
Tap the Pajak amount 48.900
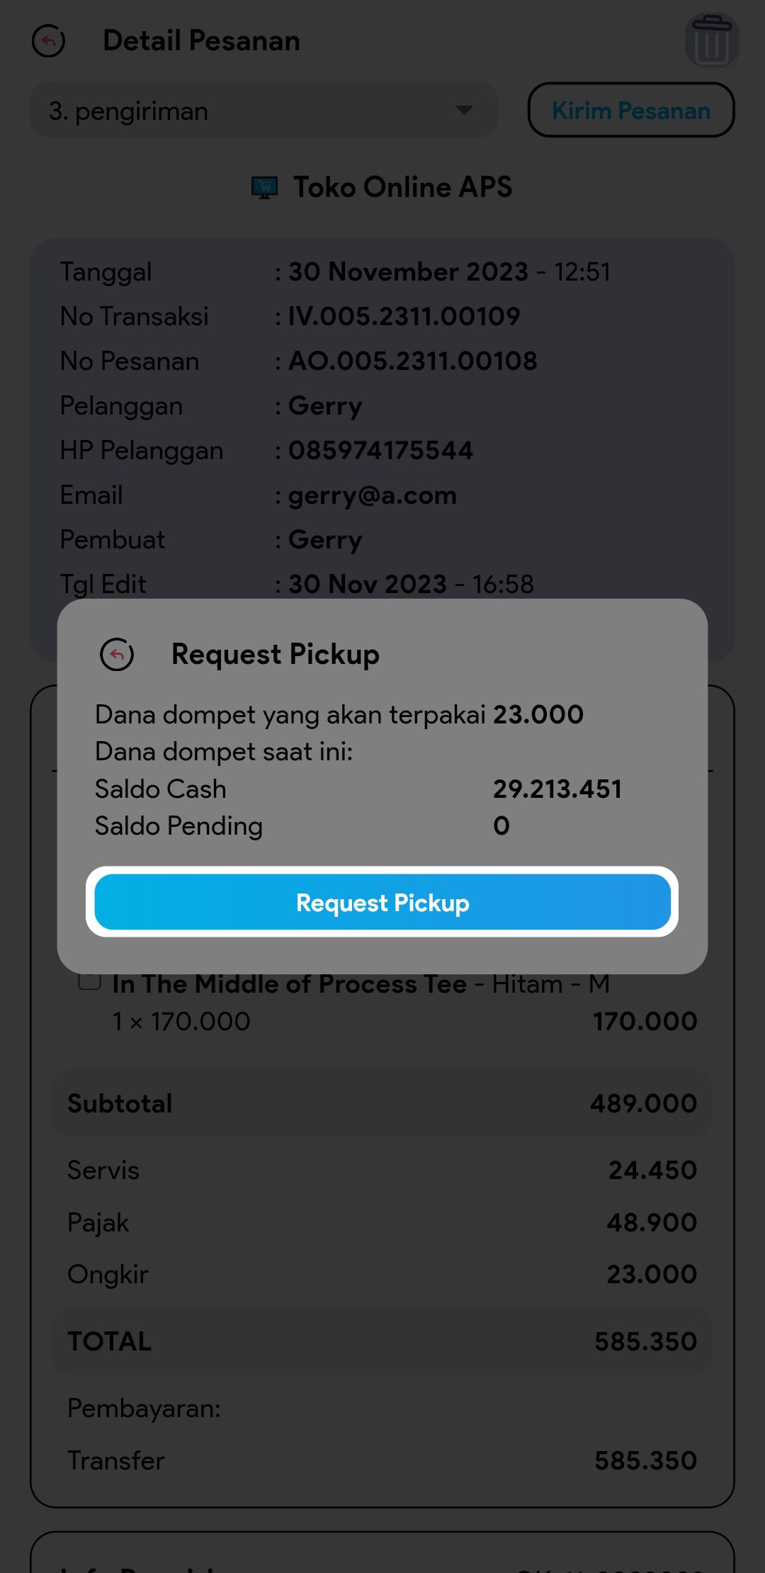[652, 1222]
